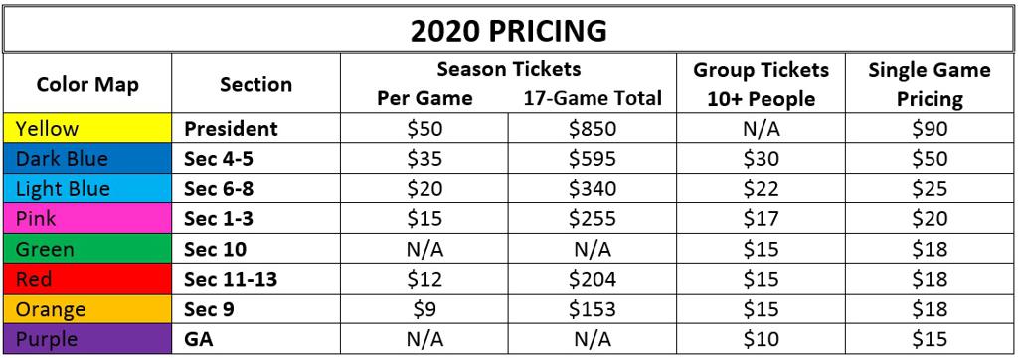Select the Red color map cell
1018x358 pixels.
87,279
